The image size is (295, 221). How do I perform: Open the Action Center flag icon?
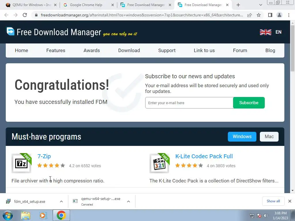(x=259, y=216)
